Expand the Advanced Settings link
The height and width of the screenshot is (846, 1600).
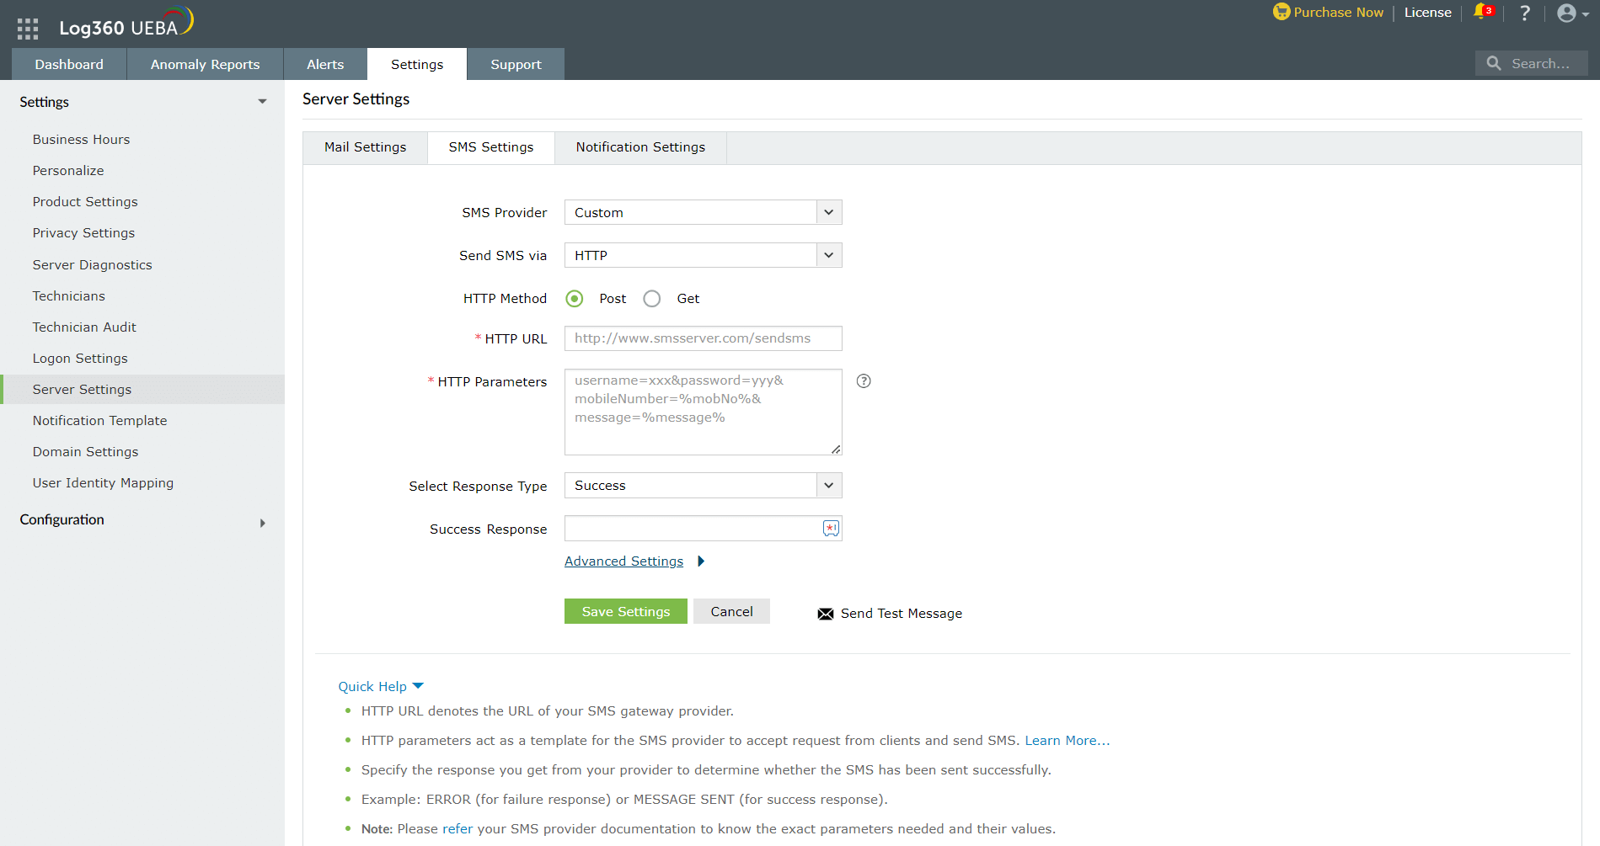(x=624, y=561)
